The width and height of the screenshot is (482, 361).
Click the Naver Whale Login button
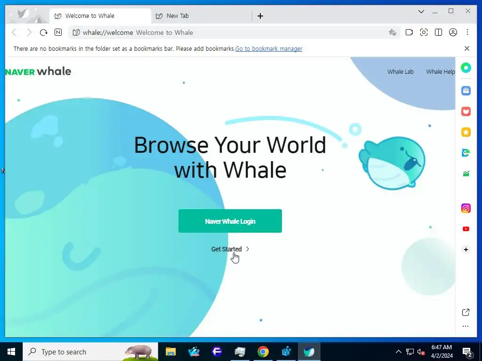point(230,221)
